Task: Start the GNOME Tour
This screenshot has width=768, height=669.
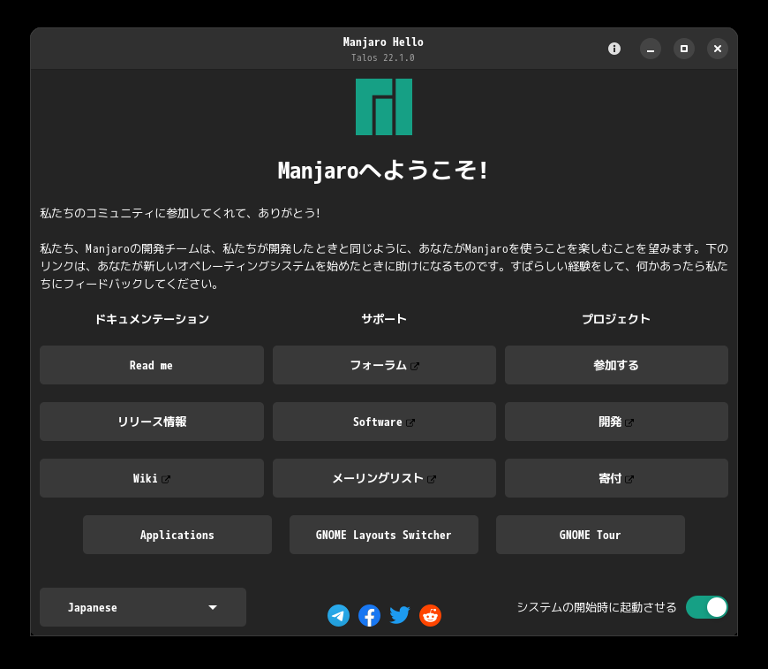Action: [591, 535]
